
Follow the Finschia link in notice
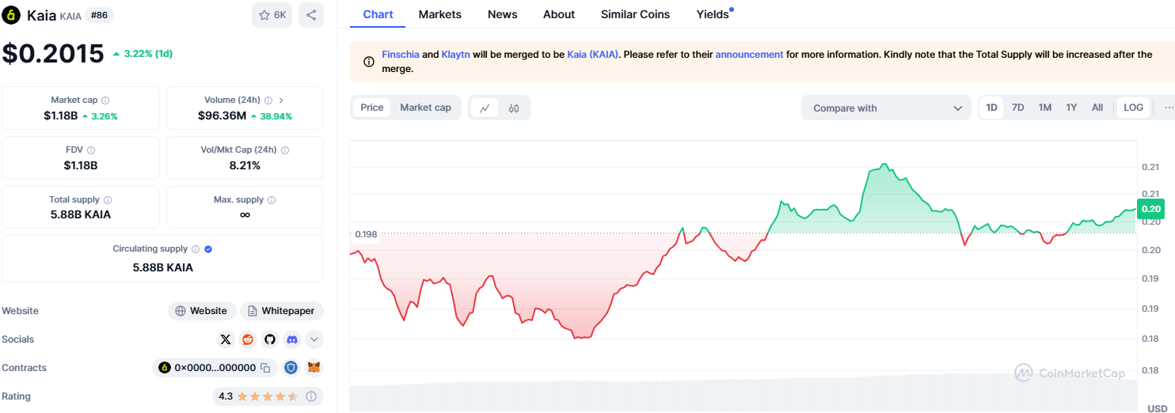[401, 55]
